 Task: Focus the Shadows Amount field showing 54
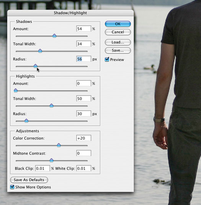[83, 29]
